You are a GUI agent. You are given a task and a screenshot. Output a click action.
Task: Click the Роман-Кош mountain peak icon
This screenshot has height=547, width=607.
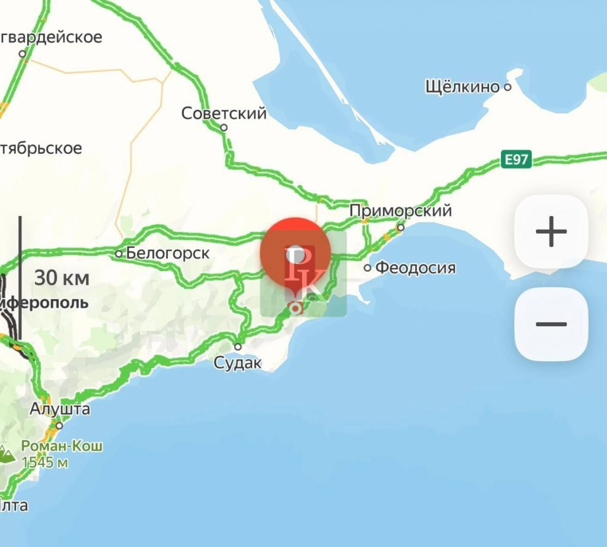click(5, 454)
